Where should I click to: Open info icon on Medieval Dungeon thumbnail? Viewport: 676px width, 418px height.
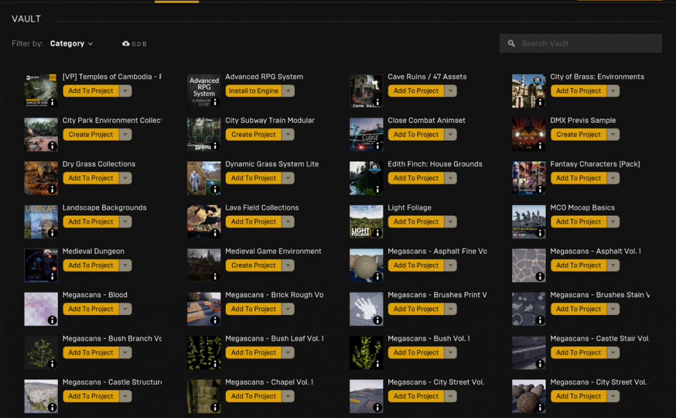coord(52,277)
